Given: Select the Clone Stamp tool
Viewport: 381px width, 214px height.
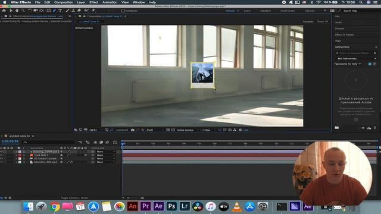Looking at the screenshot, I should [73, 11].
